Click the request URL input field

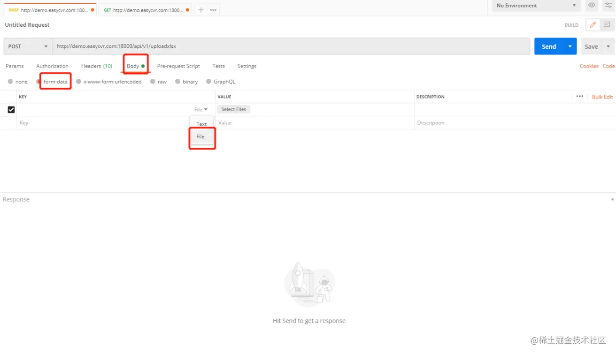coord(291,46)
